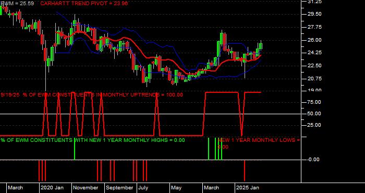Click the new 1 year monthly highs label
365x193 pixels.
point(93,140)
